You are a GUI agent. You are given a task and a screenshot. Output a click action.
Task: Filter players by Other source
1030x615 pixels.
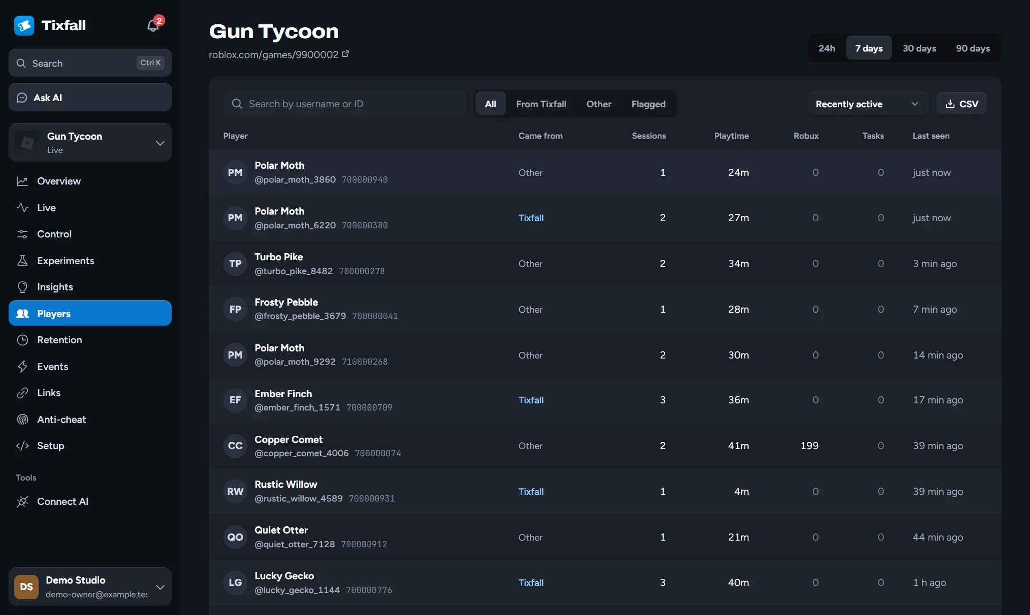[598, 104]
